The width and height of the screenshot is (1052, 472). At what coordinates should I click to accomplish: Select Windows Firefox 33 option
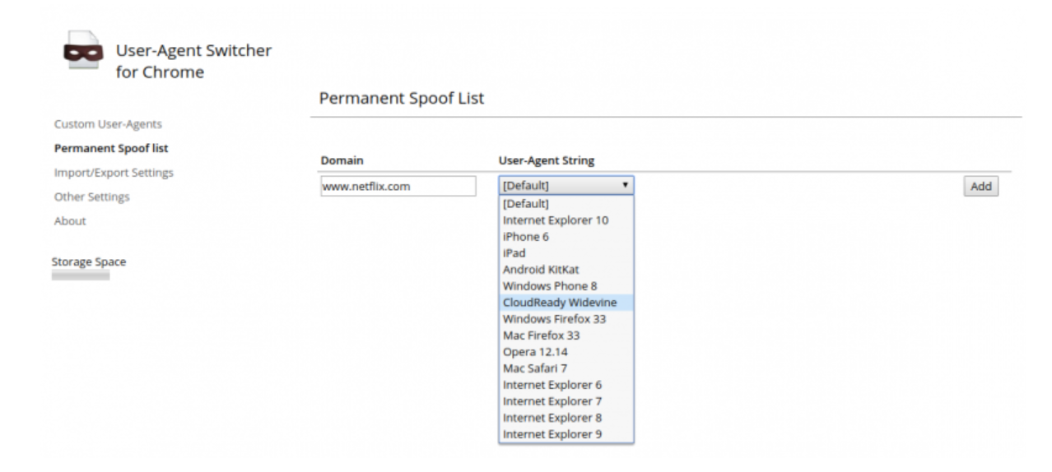click(x=566, y=319)
